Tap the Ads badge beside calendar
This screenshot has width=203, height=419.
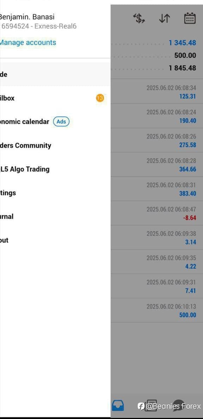(x=61, y=121)
